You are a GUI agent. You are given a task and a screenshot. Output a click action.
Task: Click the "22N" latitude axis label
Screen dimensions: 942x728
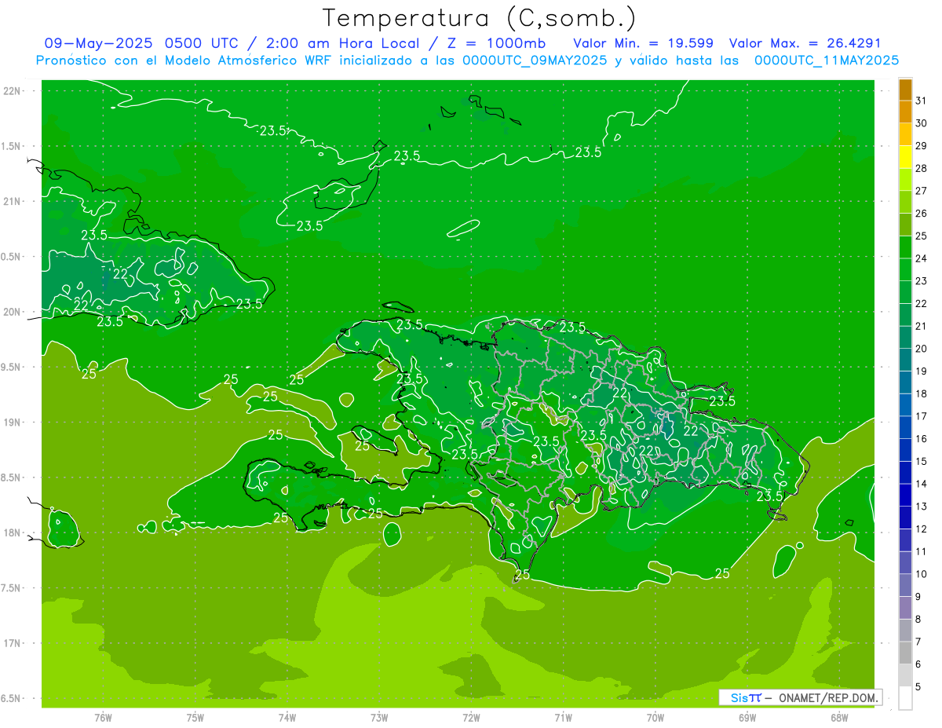[x=13, y=91]
